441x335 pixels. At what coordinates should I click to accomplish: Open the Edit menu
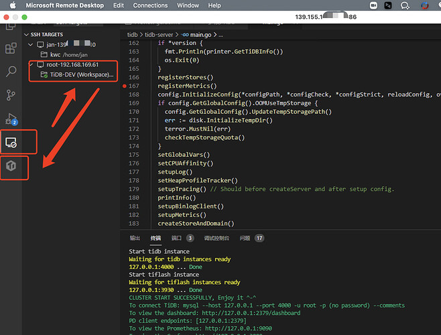click(119, 5)
